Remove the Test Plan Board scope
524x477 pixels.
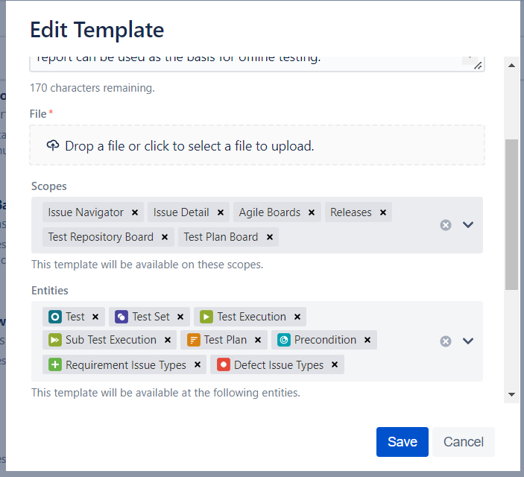pos(269,237)
